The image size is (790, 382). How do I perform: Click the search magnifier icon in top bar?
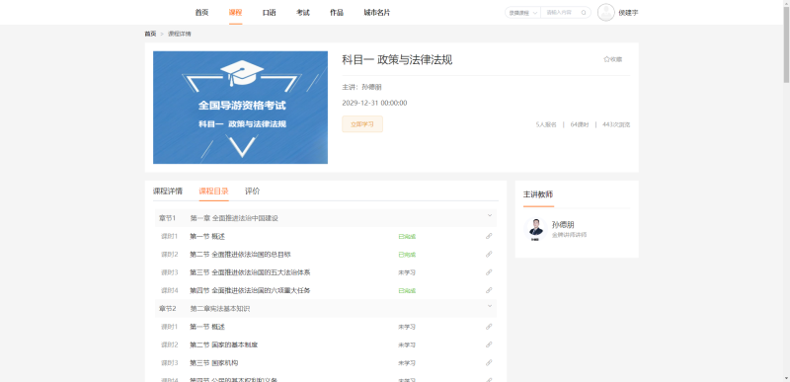tap(584, 13)
